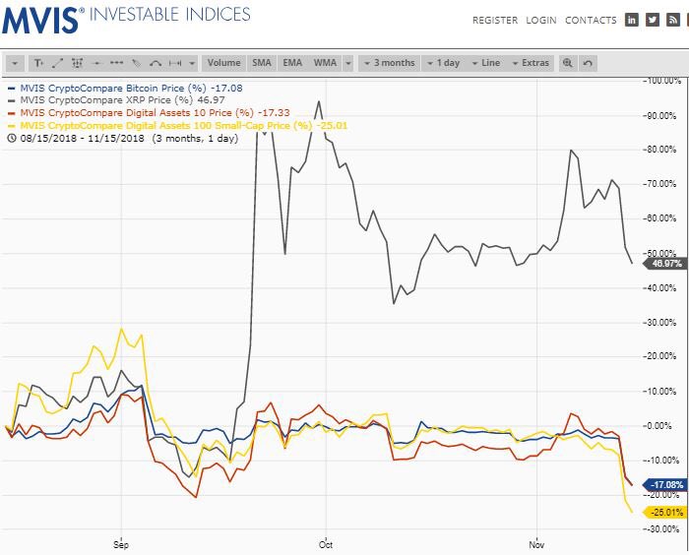The height and width of the screenshot is (555, 689).
Task: Open the leftmost toolbar dropdown arrow
Action: tap(15, 63)
